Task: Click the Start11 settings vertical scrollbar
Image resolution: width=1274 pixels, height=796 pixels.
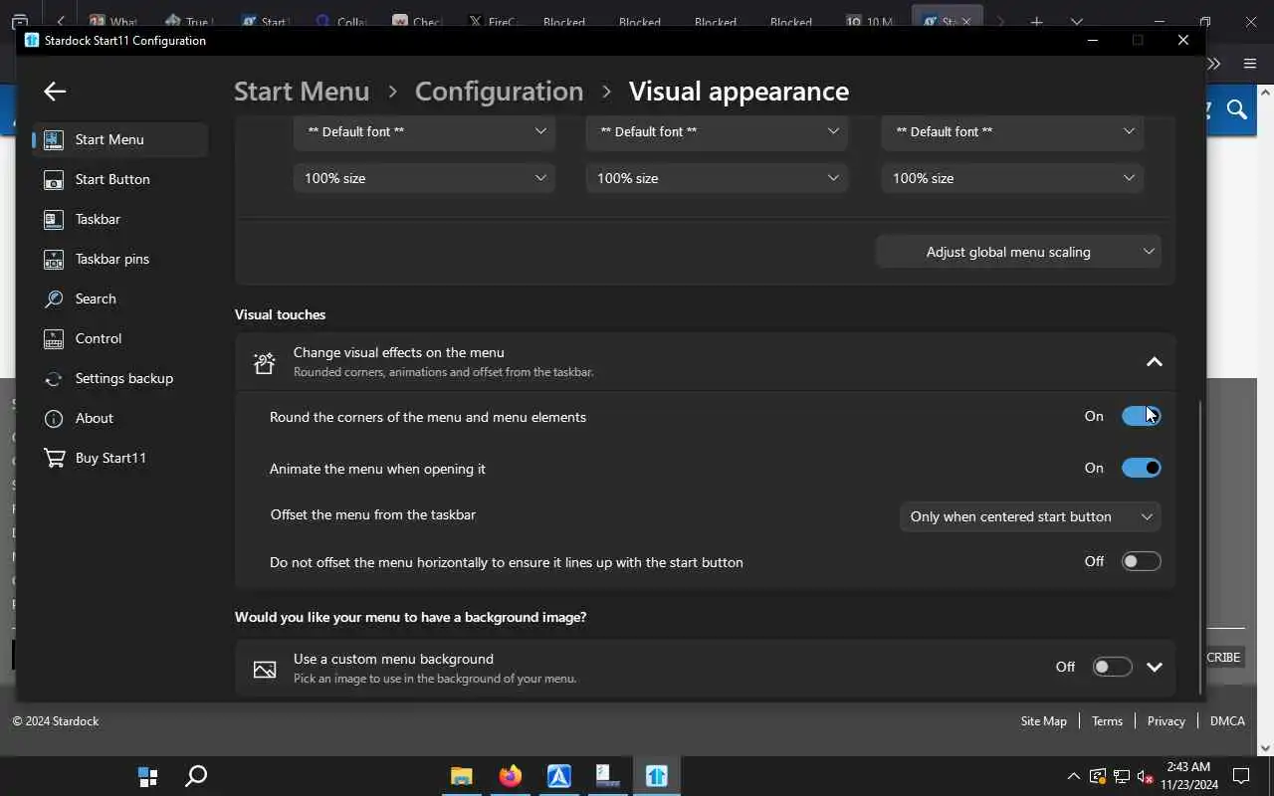Action: (1200, 547)
